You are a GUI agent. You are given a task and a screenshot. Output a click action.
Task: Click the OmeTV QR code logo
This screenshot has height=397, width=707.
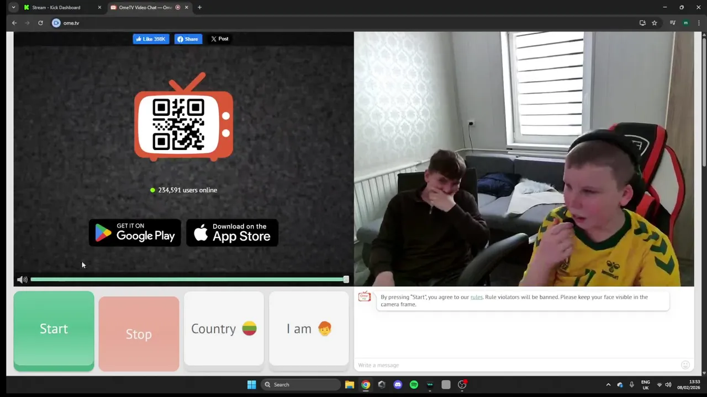tap(183, 117)
